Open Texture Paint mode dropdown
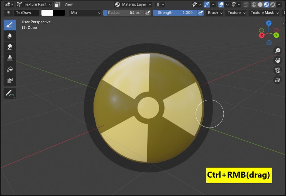The width and height of the screenshot is (286, 196). pyautogui.click(x=34, y=4)
